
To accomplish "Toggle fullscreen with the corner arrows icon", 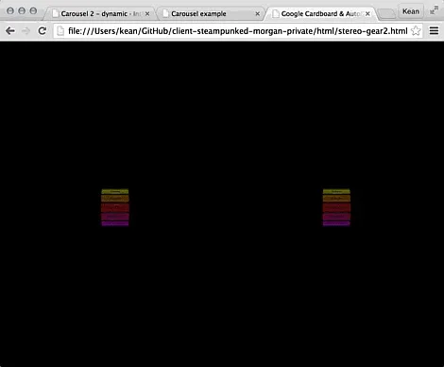I will 434,10.
